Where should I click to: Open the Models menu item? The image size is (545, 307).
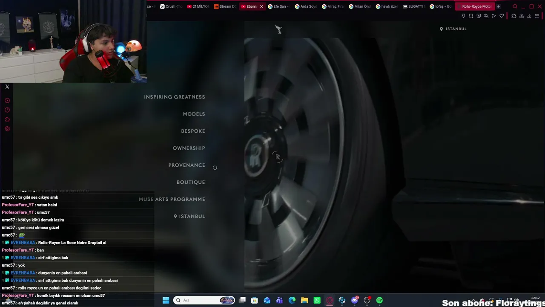coord(194,114)
